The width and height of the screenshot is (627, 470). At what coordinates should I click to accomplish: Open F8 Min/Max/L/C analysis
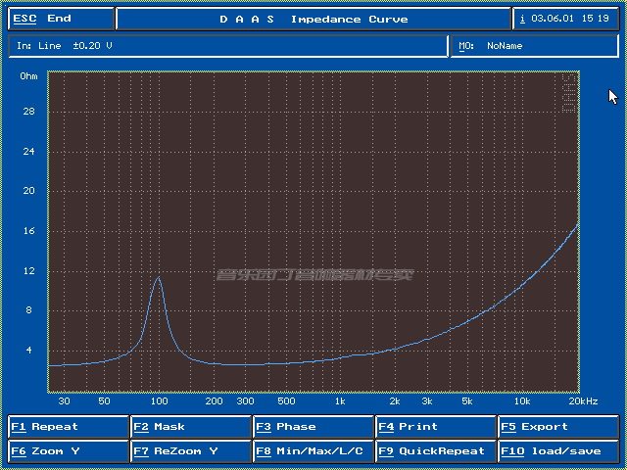[x=313, y=451]
